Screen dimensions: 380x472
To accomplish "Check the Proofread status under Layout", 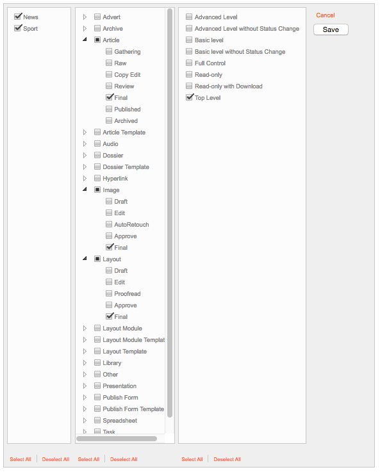I will point(109,293).
